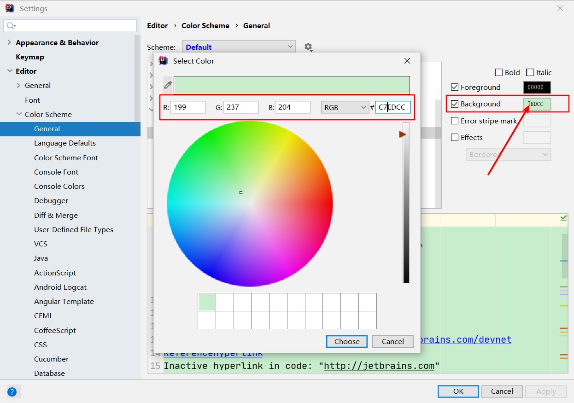Click the green inspection checkmark icon
This screenshot has width=574, height=403.
pos(563,219)
